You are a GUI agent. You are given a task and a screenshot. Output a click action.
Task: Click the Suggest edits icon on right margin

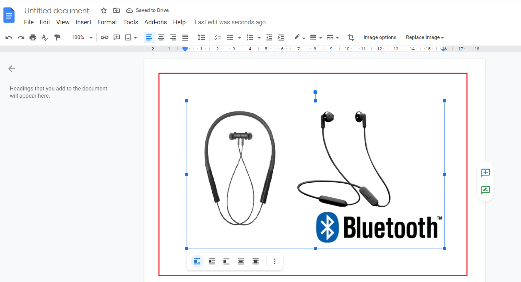(x=485, y=190)
